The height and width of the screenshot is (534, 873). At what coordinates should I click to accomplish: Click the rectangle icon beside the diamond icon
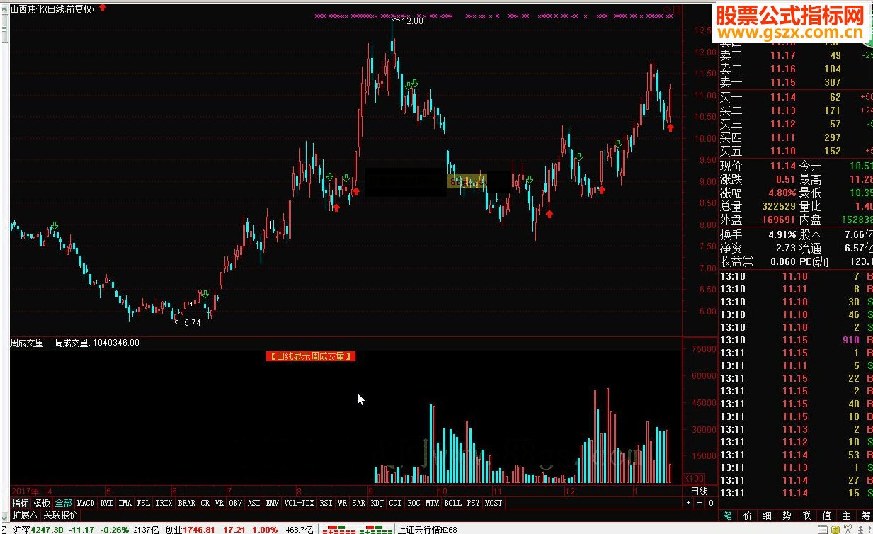(676, 9)
